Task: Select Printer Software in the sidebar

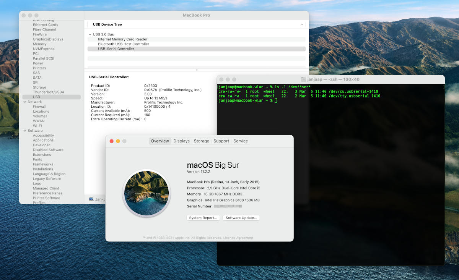Action: pyautogui.click(x=46, y=198)
